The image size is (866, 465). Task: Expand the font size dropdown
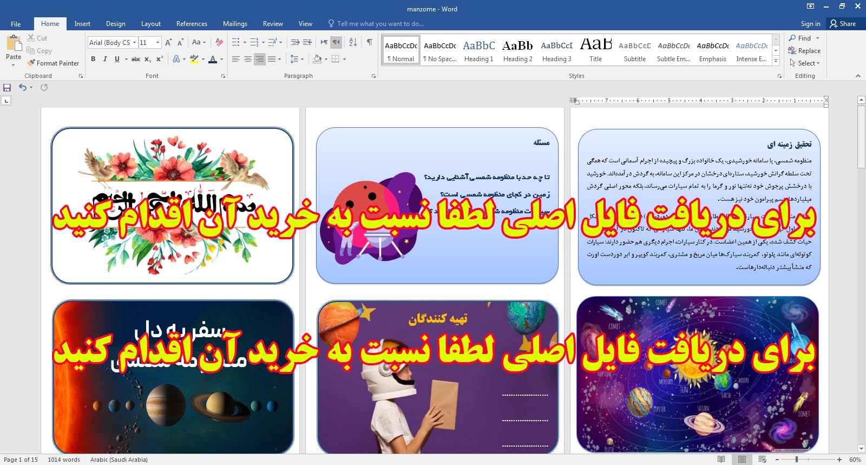[x=158, y=43]
